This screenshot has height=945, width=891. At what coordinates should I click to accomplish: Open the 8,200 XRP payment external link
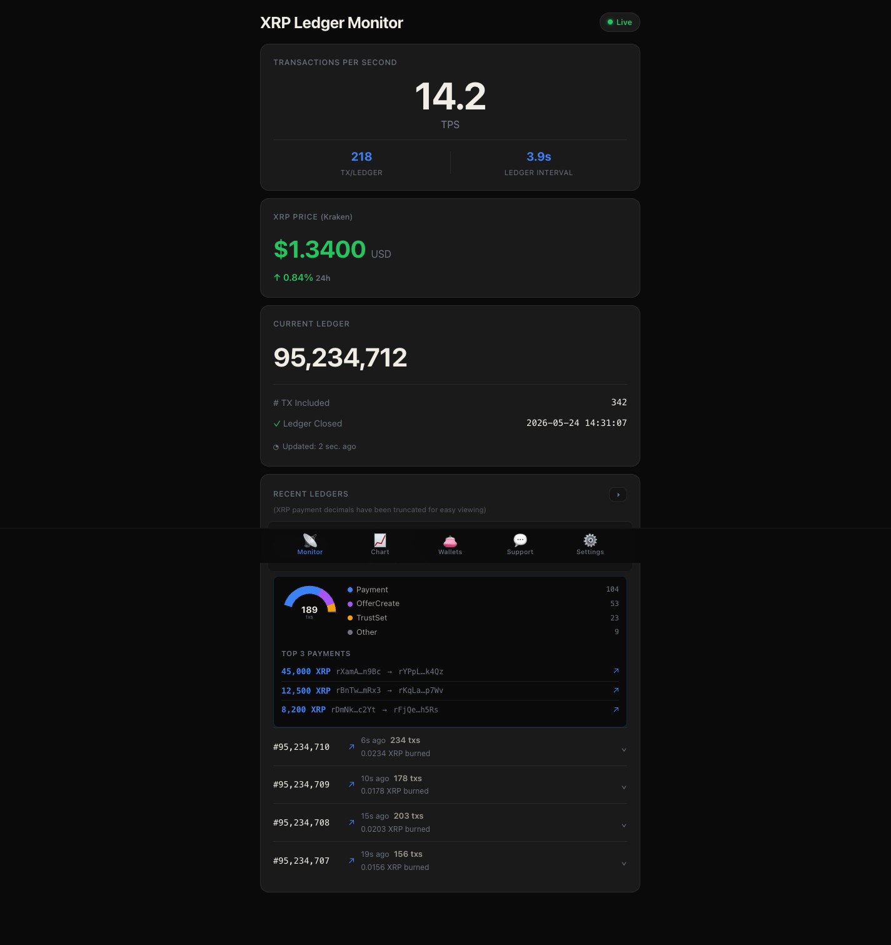coord(616,710)
